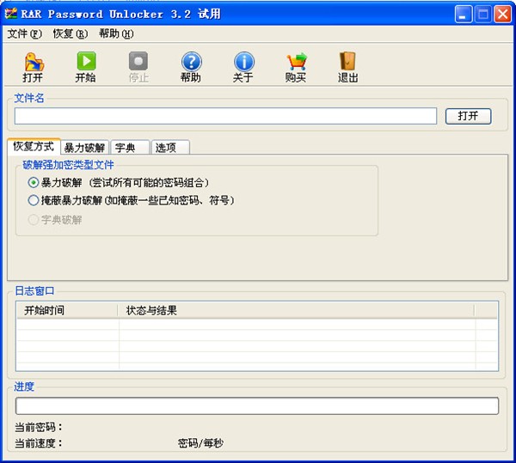516x463 pixels.
Task: Open the 恢复(R) menu
Action: pos(71,34)
